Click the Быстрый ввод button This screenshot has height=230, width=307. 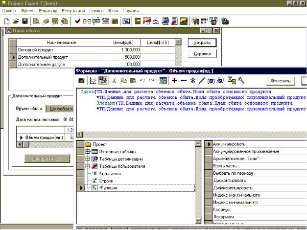(47, 159)
